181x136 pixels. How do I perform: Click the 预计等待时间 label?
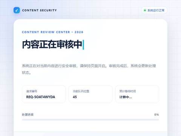pos(127,91)
